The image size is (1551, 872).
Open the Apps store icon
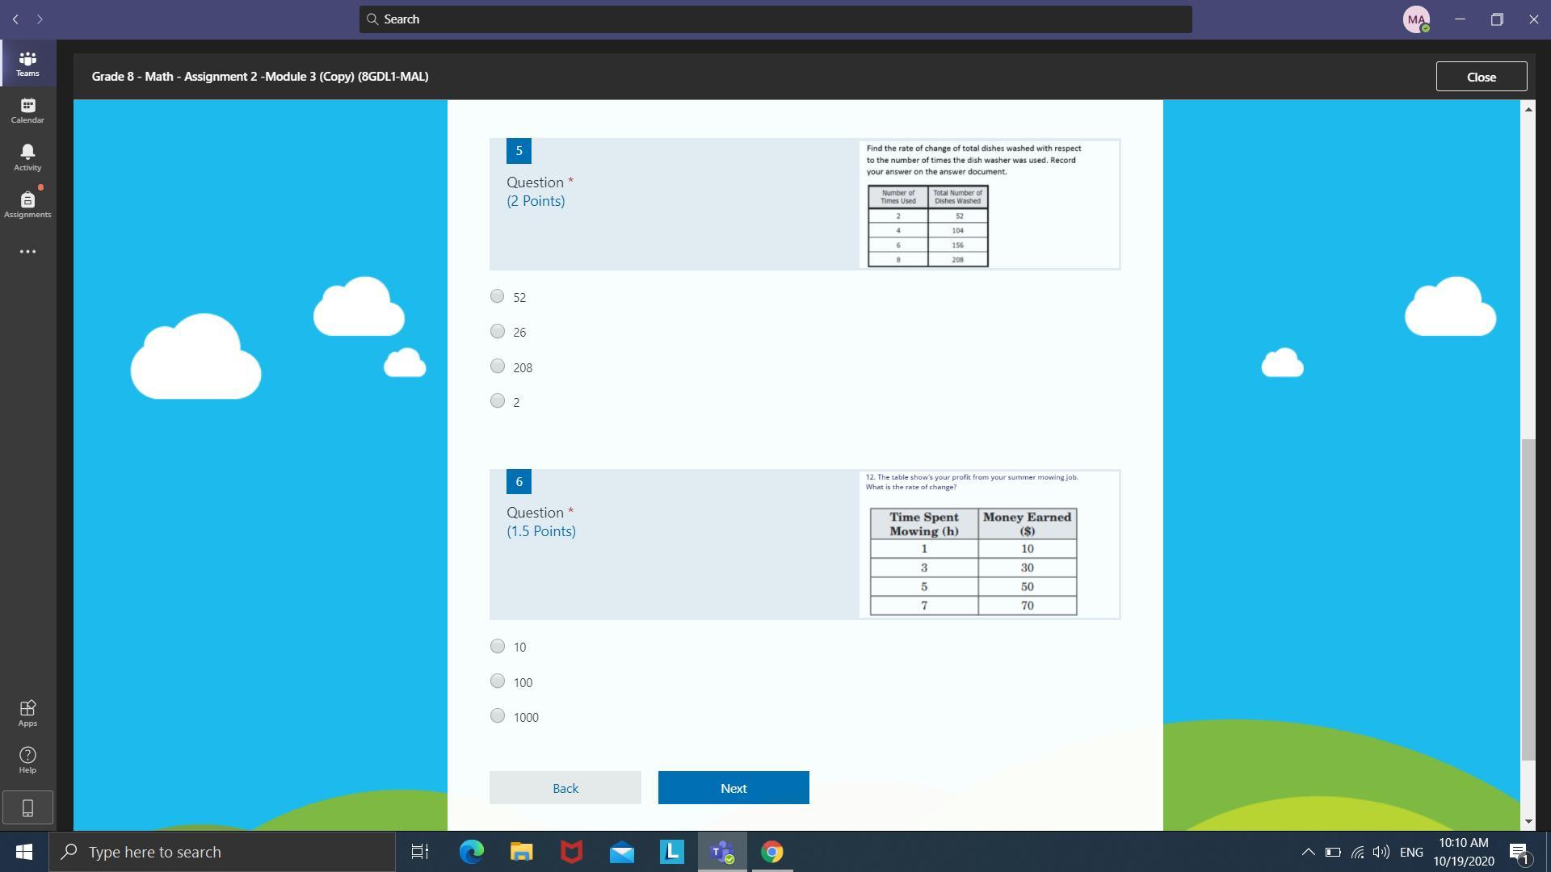[27, 713]
